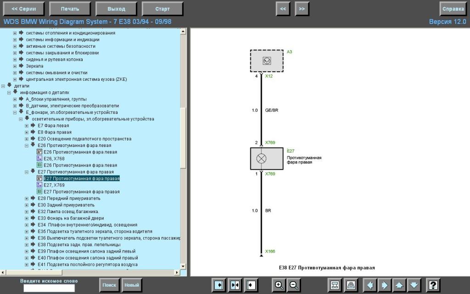Screen dimensions: 470x294
Task: Zoom out of the wiring diagram
Action: pos(294,285)
